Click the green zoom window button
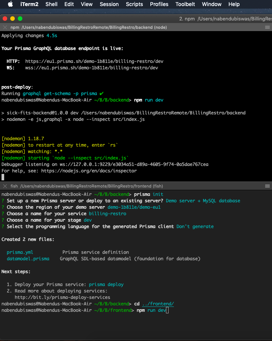272x341 pixels. 20,19
